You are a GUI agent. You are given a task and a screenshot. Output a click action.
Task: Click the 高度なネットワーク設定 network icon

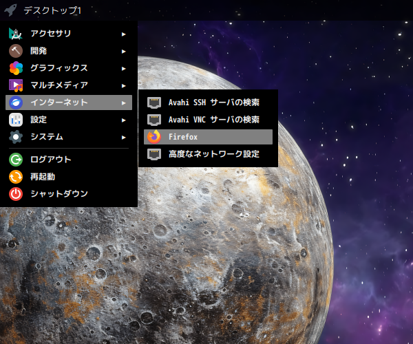[x=154, y=154]
